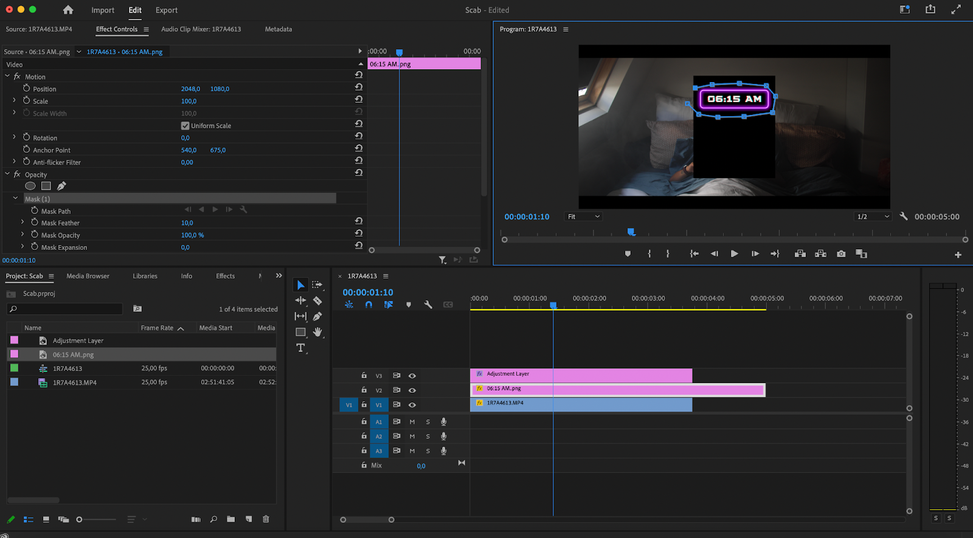Hide the V2 track output with the eye
The height and width of the screenshot is (538, 973).
(412, 390)
